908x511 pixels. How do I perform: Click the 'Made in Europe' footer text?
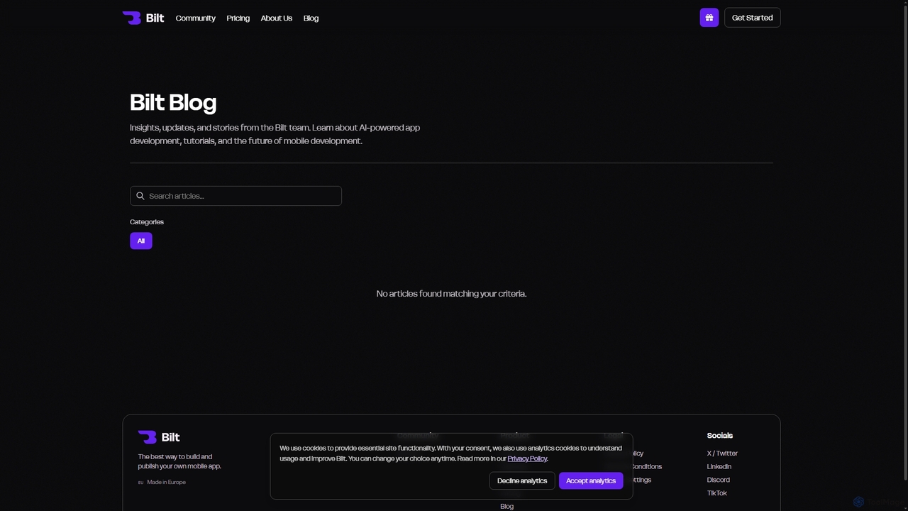166,482
